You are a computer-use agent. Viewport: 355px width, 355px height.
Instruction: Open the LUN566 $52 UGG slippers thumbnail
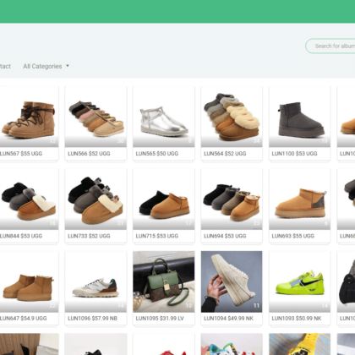coord(96,117)
